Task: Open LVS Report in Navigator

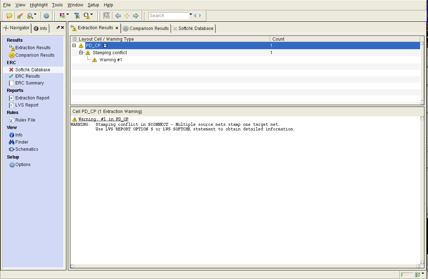Action: (x=27, y=105)
